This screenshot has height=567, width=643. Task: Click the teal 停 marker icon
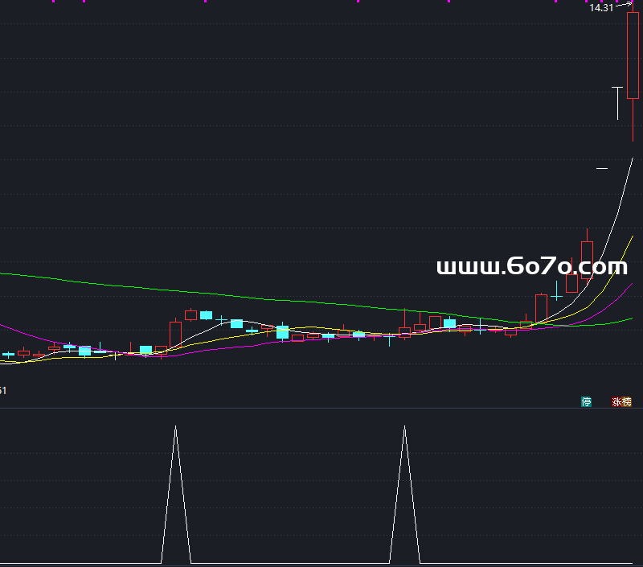587,401
